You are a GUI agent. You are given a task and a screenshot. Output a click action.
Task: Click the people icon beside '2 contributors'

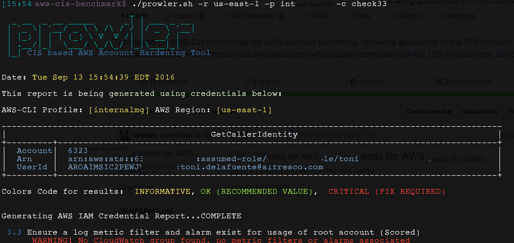pos(438,82)
